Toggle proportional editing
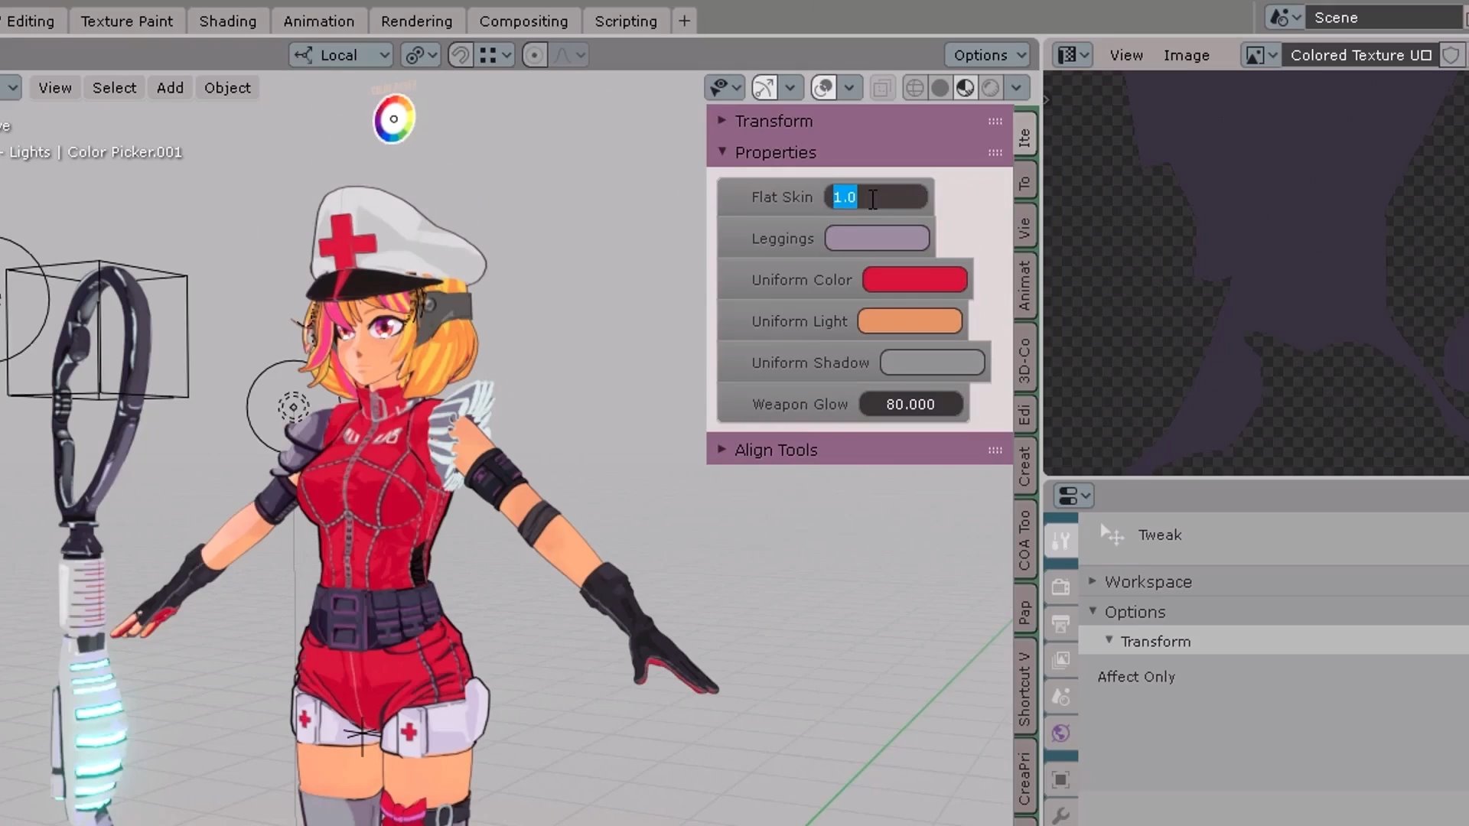1469x826 pixels. (x=535, y=54)
